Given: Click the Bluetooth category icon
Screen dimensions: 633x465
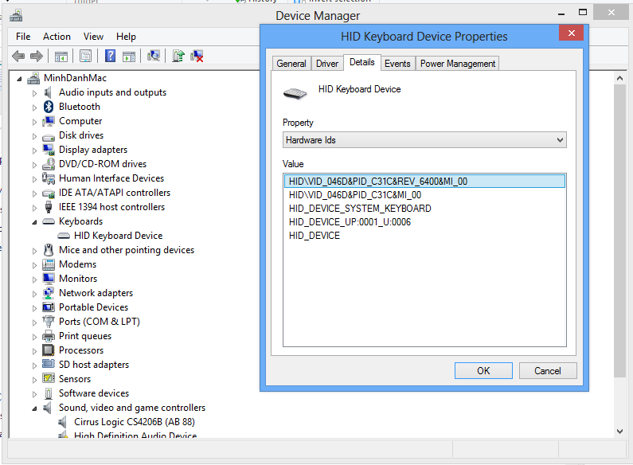Looking at the screenshot, I should pos(49,107).
